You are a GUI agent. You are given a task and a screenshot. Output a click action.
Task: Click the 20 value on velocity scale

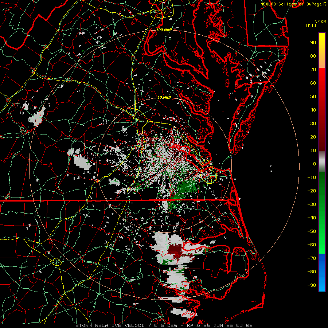click(313, 137)
